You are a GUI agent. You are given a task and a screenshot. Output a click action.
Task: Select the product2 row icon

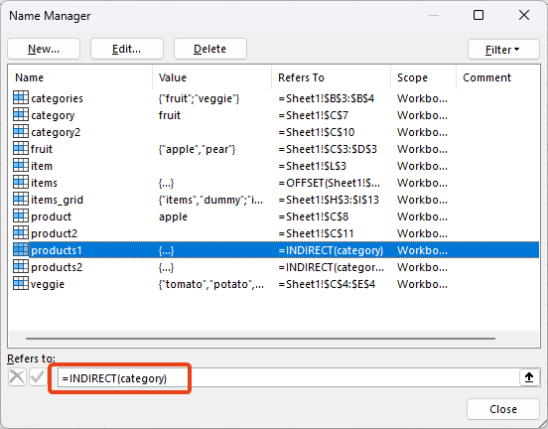click(21, 232)
